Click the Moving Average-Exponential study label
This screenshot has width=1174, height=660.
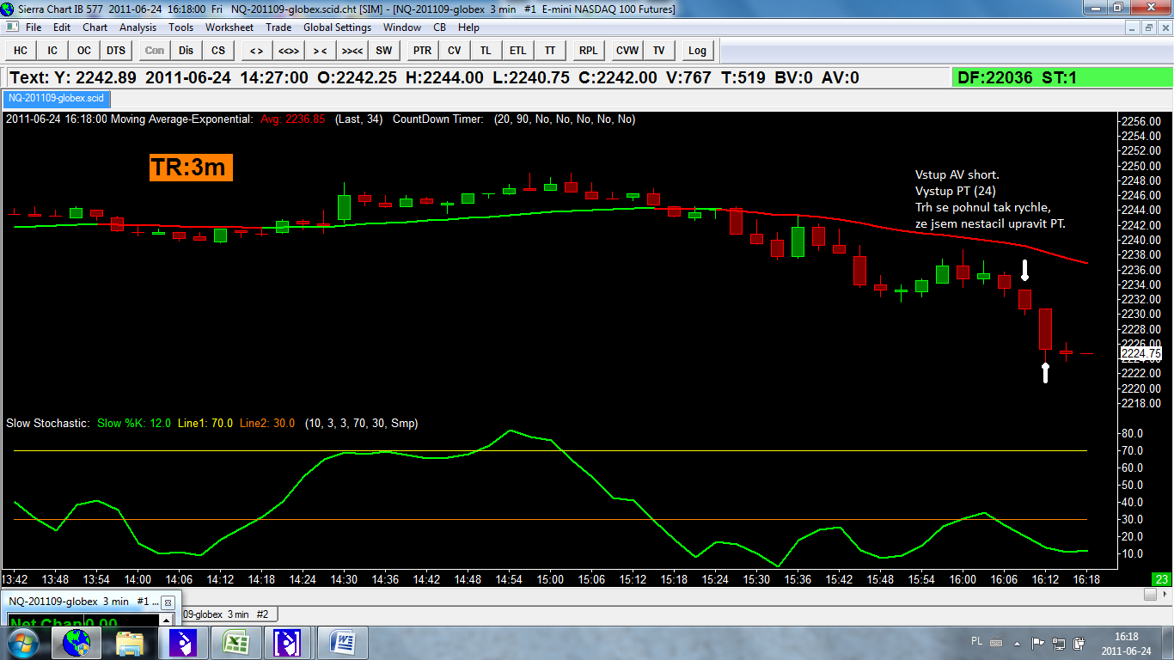click(x=181, y=119)
